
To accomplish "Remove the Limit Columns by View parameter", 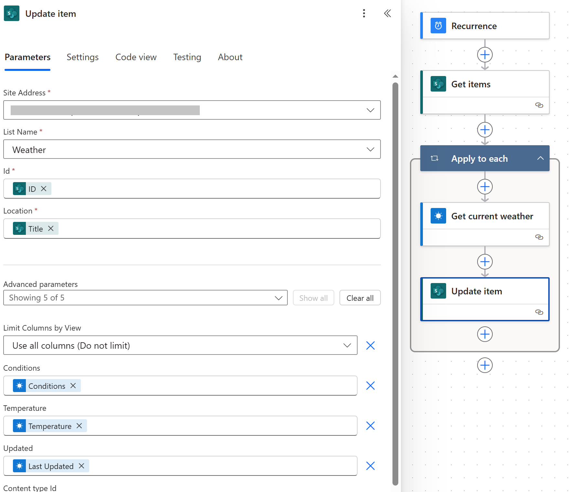I will tap(370, 345).
